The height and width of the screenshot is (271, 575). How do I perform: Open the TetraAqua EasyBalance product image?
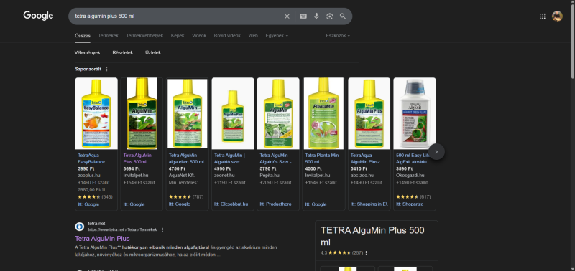point(96,113)
